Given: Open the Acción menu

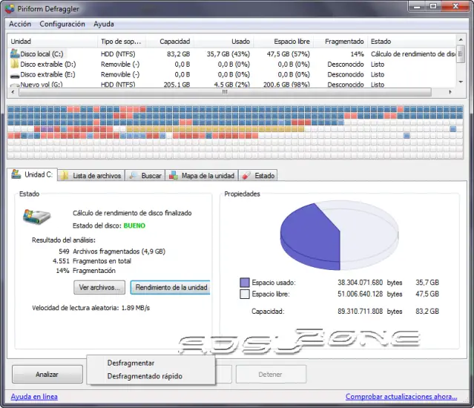Looking at the screenshot, I should point(20,24).
